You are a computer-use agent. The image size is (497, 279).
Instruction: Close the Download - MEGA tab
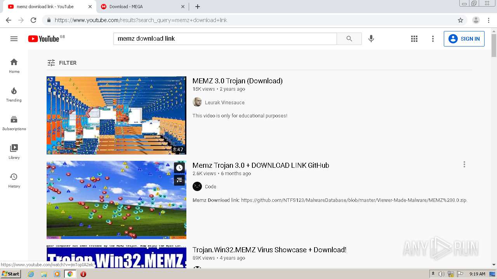click(x=183, y=7)
